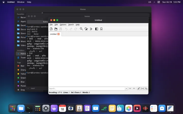Click the Encoding: UTF-8 status text
This screenshot has height=114, width=183.
(x=55, y=92)
